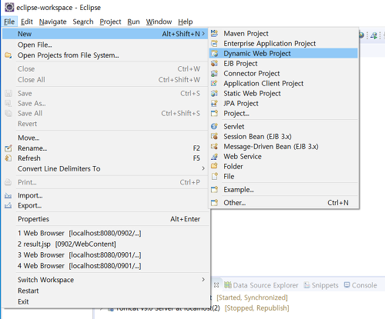Expand Convert Line Delimiters To submenu arrow
The height and width of the screenshot is (319, 385).
pos(203,168)
